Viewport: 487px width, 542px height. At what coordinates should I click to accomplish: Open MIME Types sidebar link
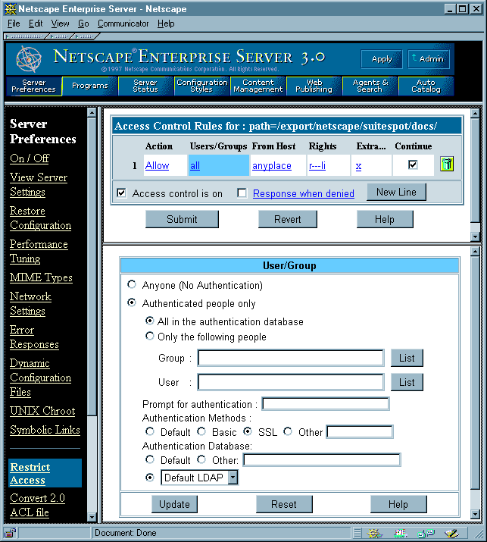coord(41,277)
